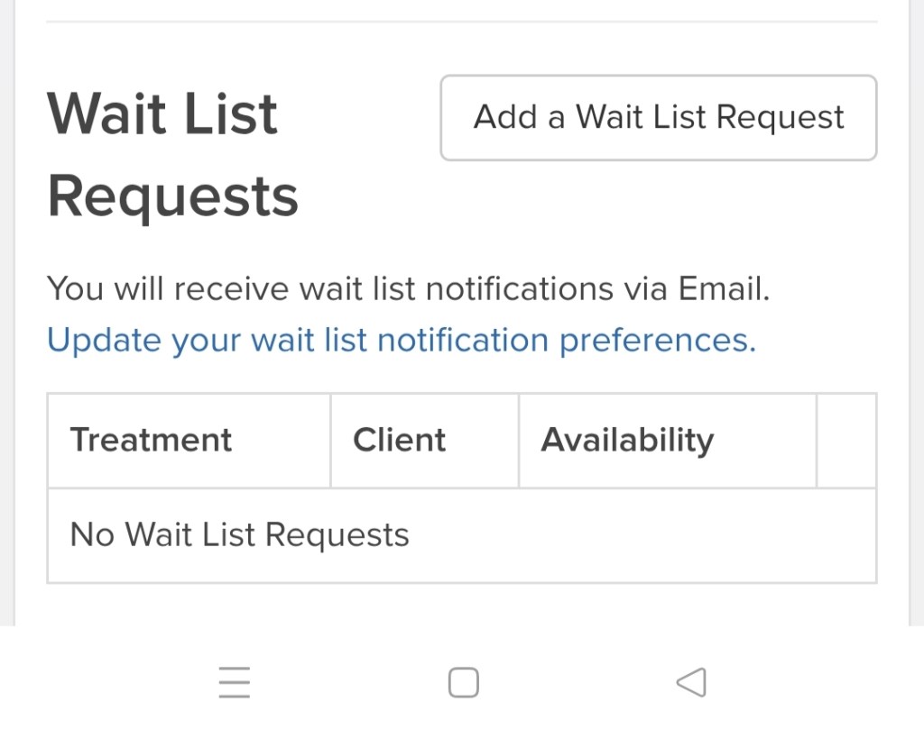Viewport: 924px width, 739px height.
Task: Tap the Add a Wait List Request button
Action: (658, 118)
